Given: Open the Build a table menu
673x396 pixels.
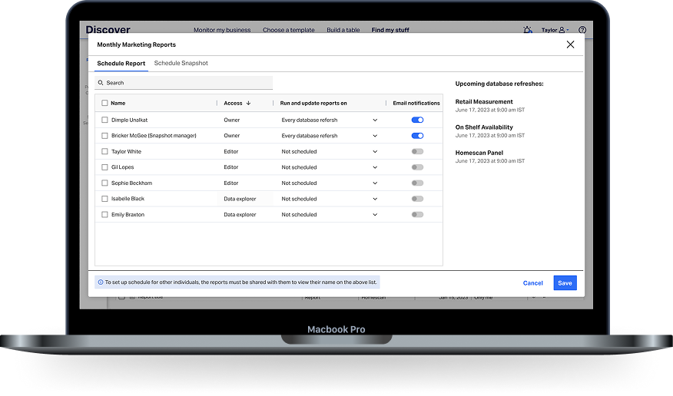Looking at the screenshot, I should pyautogui.click(x=343, y=30).
